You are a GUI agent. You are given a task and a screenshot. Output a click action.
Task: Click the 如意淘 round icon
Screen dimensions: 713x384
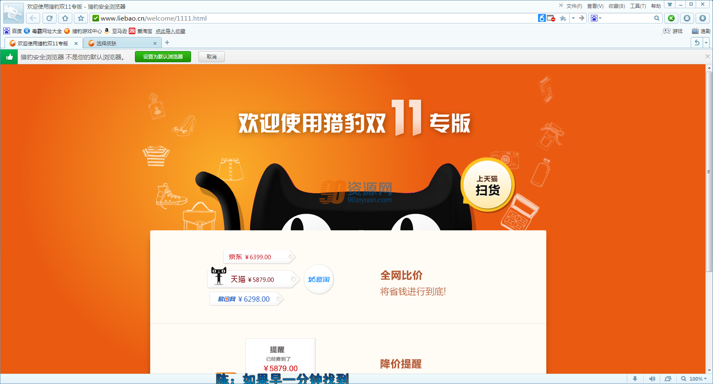[319, 279]
